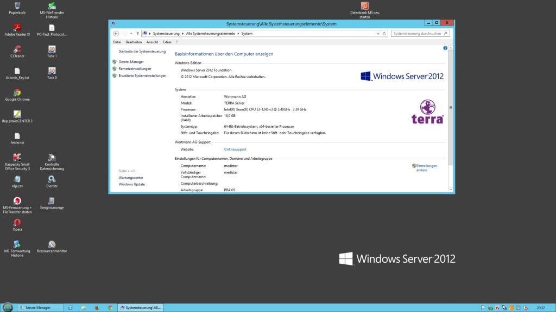
Task: Expand breadcrumb arrow after Alle Systemsteuerungselemente
Action: coord(238,34)
